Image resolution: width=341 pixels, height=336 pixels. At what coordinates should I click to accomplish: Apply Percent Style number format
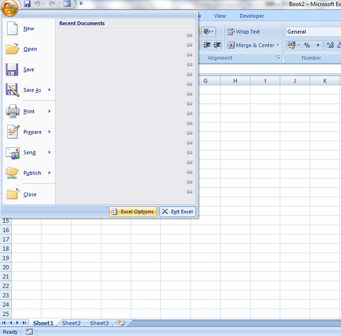[x=307, y=45]
